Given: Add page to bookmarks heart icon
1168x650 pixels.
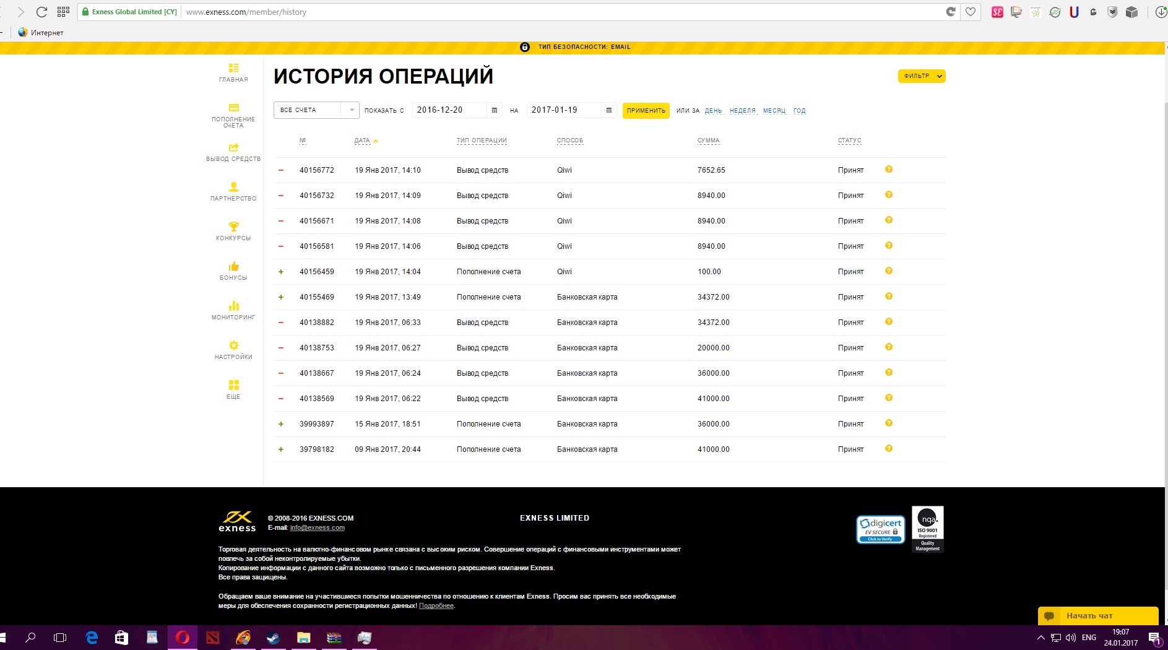Looking at the screenshot, I should coord(971,12).
